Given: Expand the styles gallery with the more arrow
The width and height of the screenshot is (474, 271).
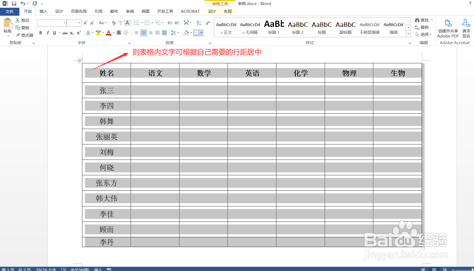Looking at the screenshot, I should [408, 34].
